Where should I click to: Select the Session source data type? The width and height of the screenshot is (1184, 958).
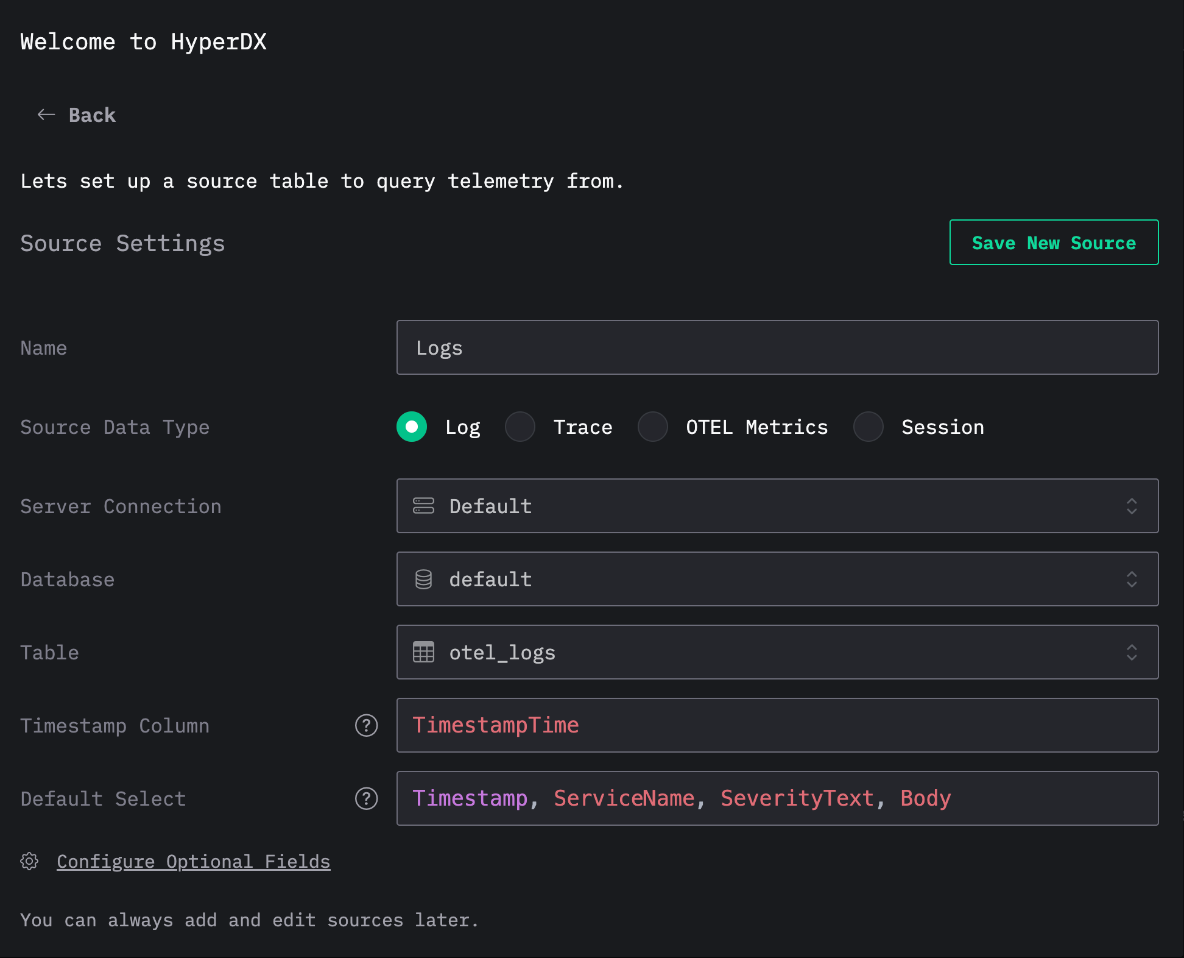(869, 427)
